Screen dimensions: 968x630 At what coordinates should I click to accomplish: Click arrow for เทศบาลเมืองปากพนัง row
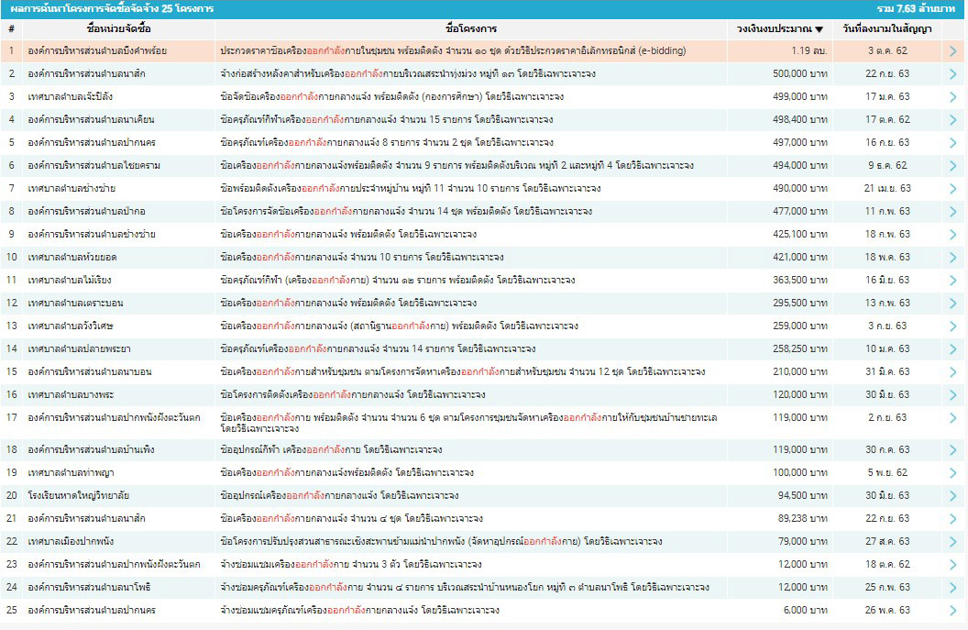(x=953, y=541)
